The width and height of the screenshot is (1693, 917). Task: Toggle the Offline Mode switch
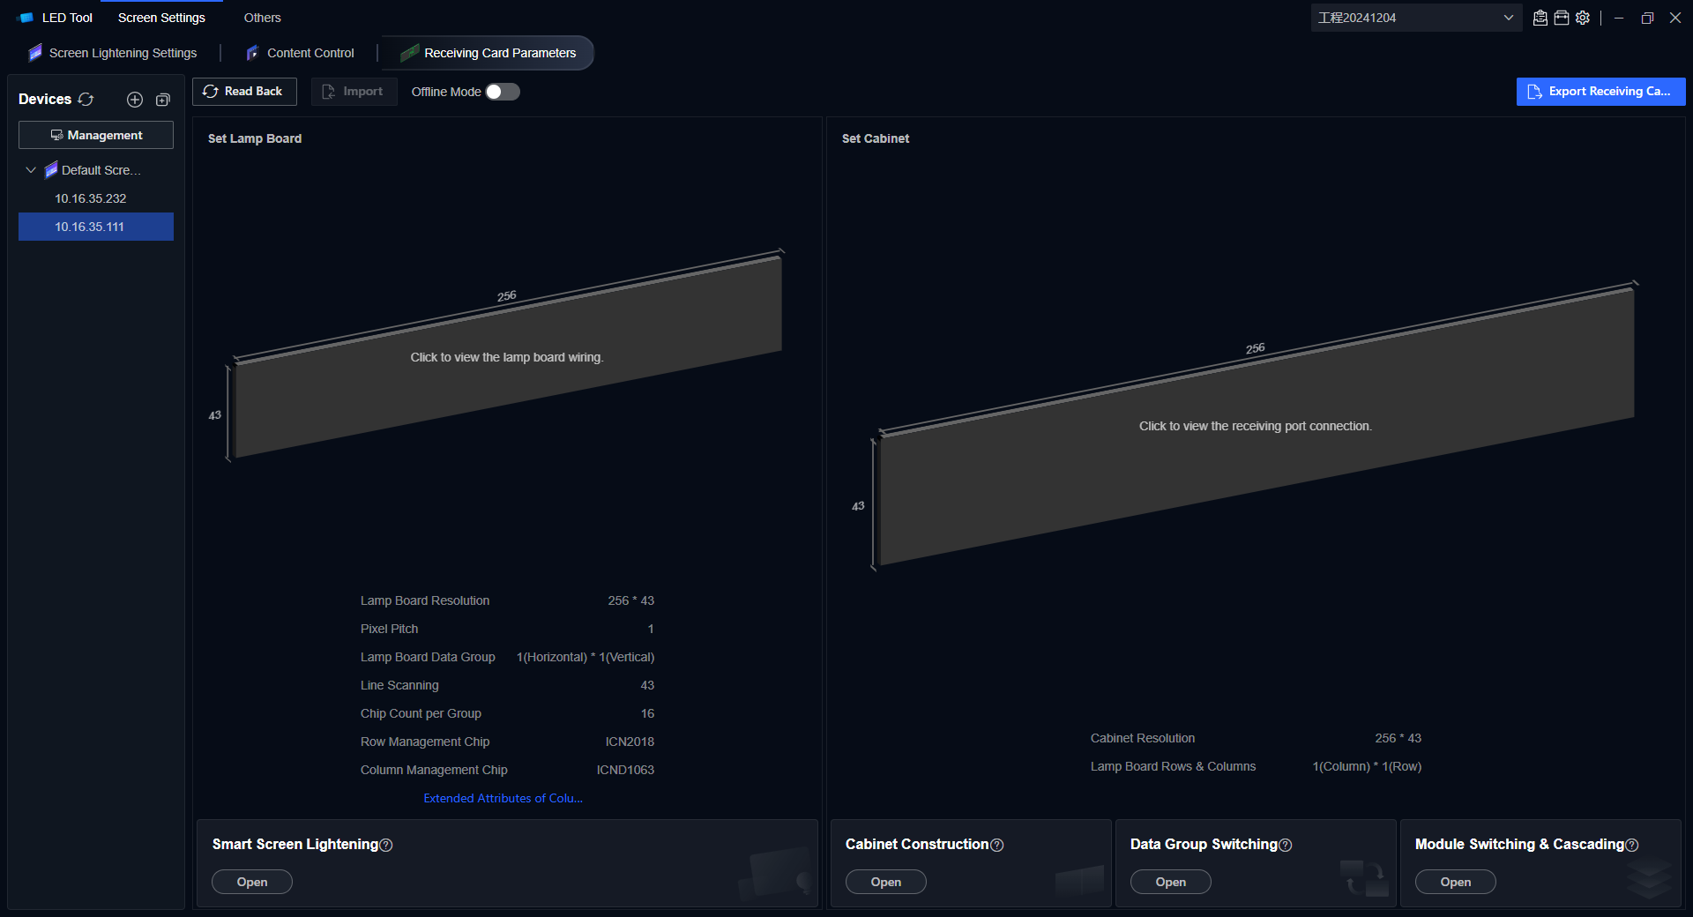pos(503,92)
